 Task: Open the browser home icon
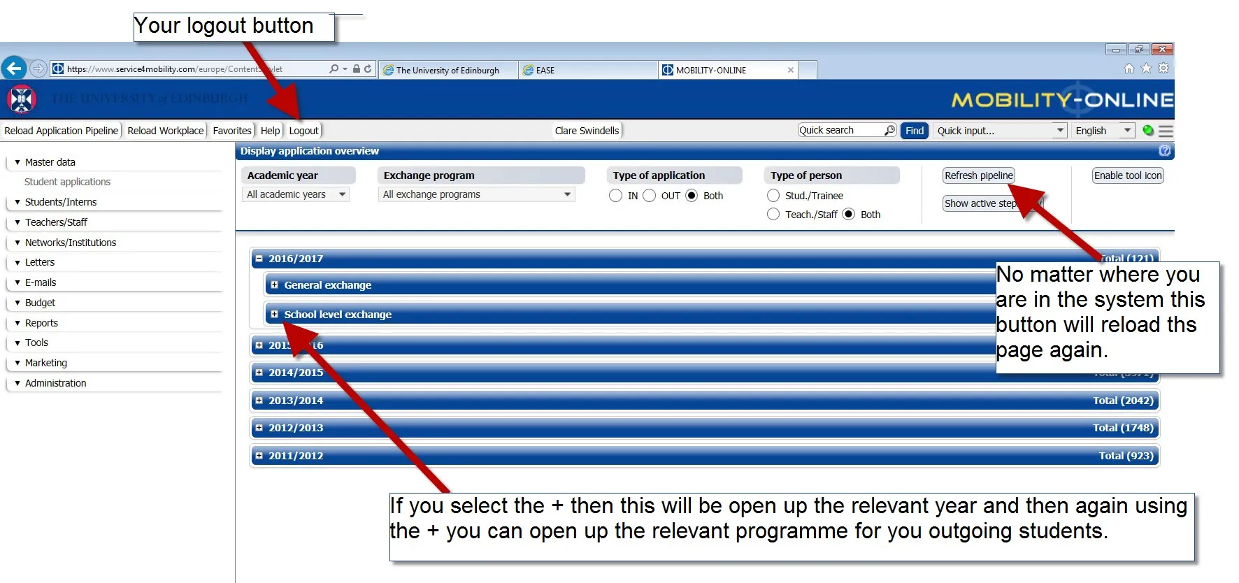click(x=1129, y=68)
